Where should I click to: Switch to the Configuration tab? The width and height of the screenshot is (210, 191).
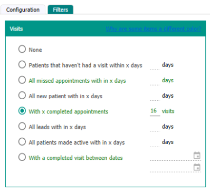pyautogui.click(x=23, y=9)
